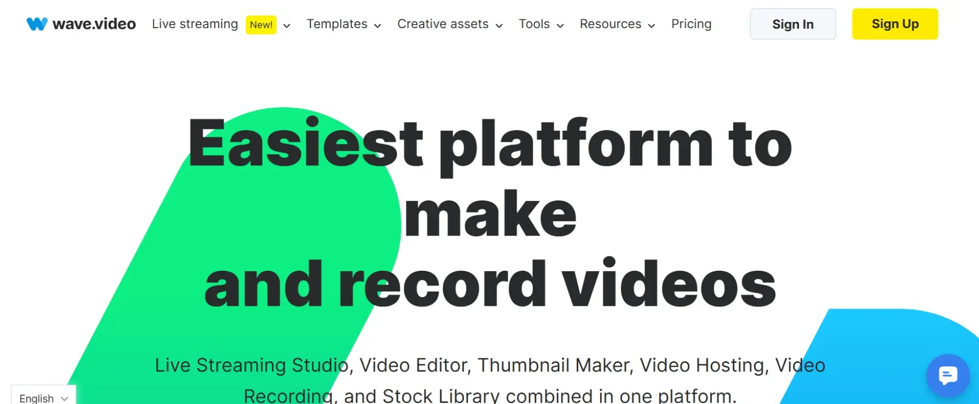Click the Sign In button

click(793, 24)
